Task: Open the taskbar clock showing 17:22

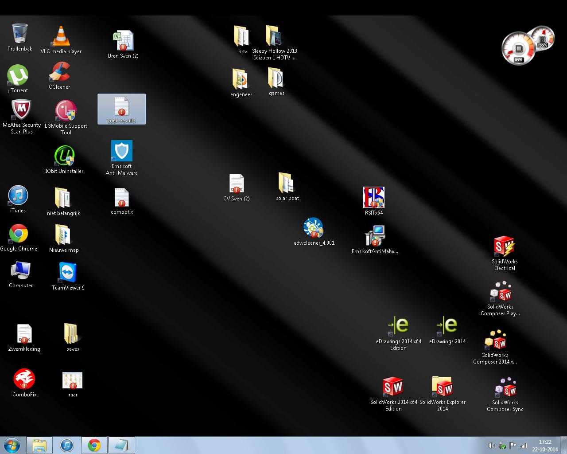Action: [545, 446]
